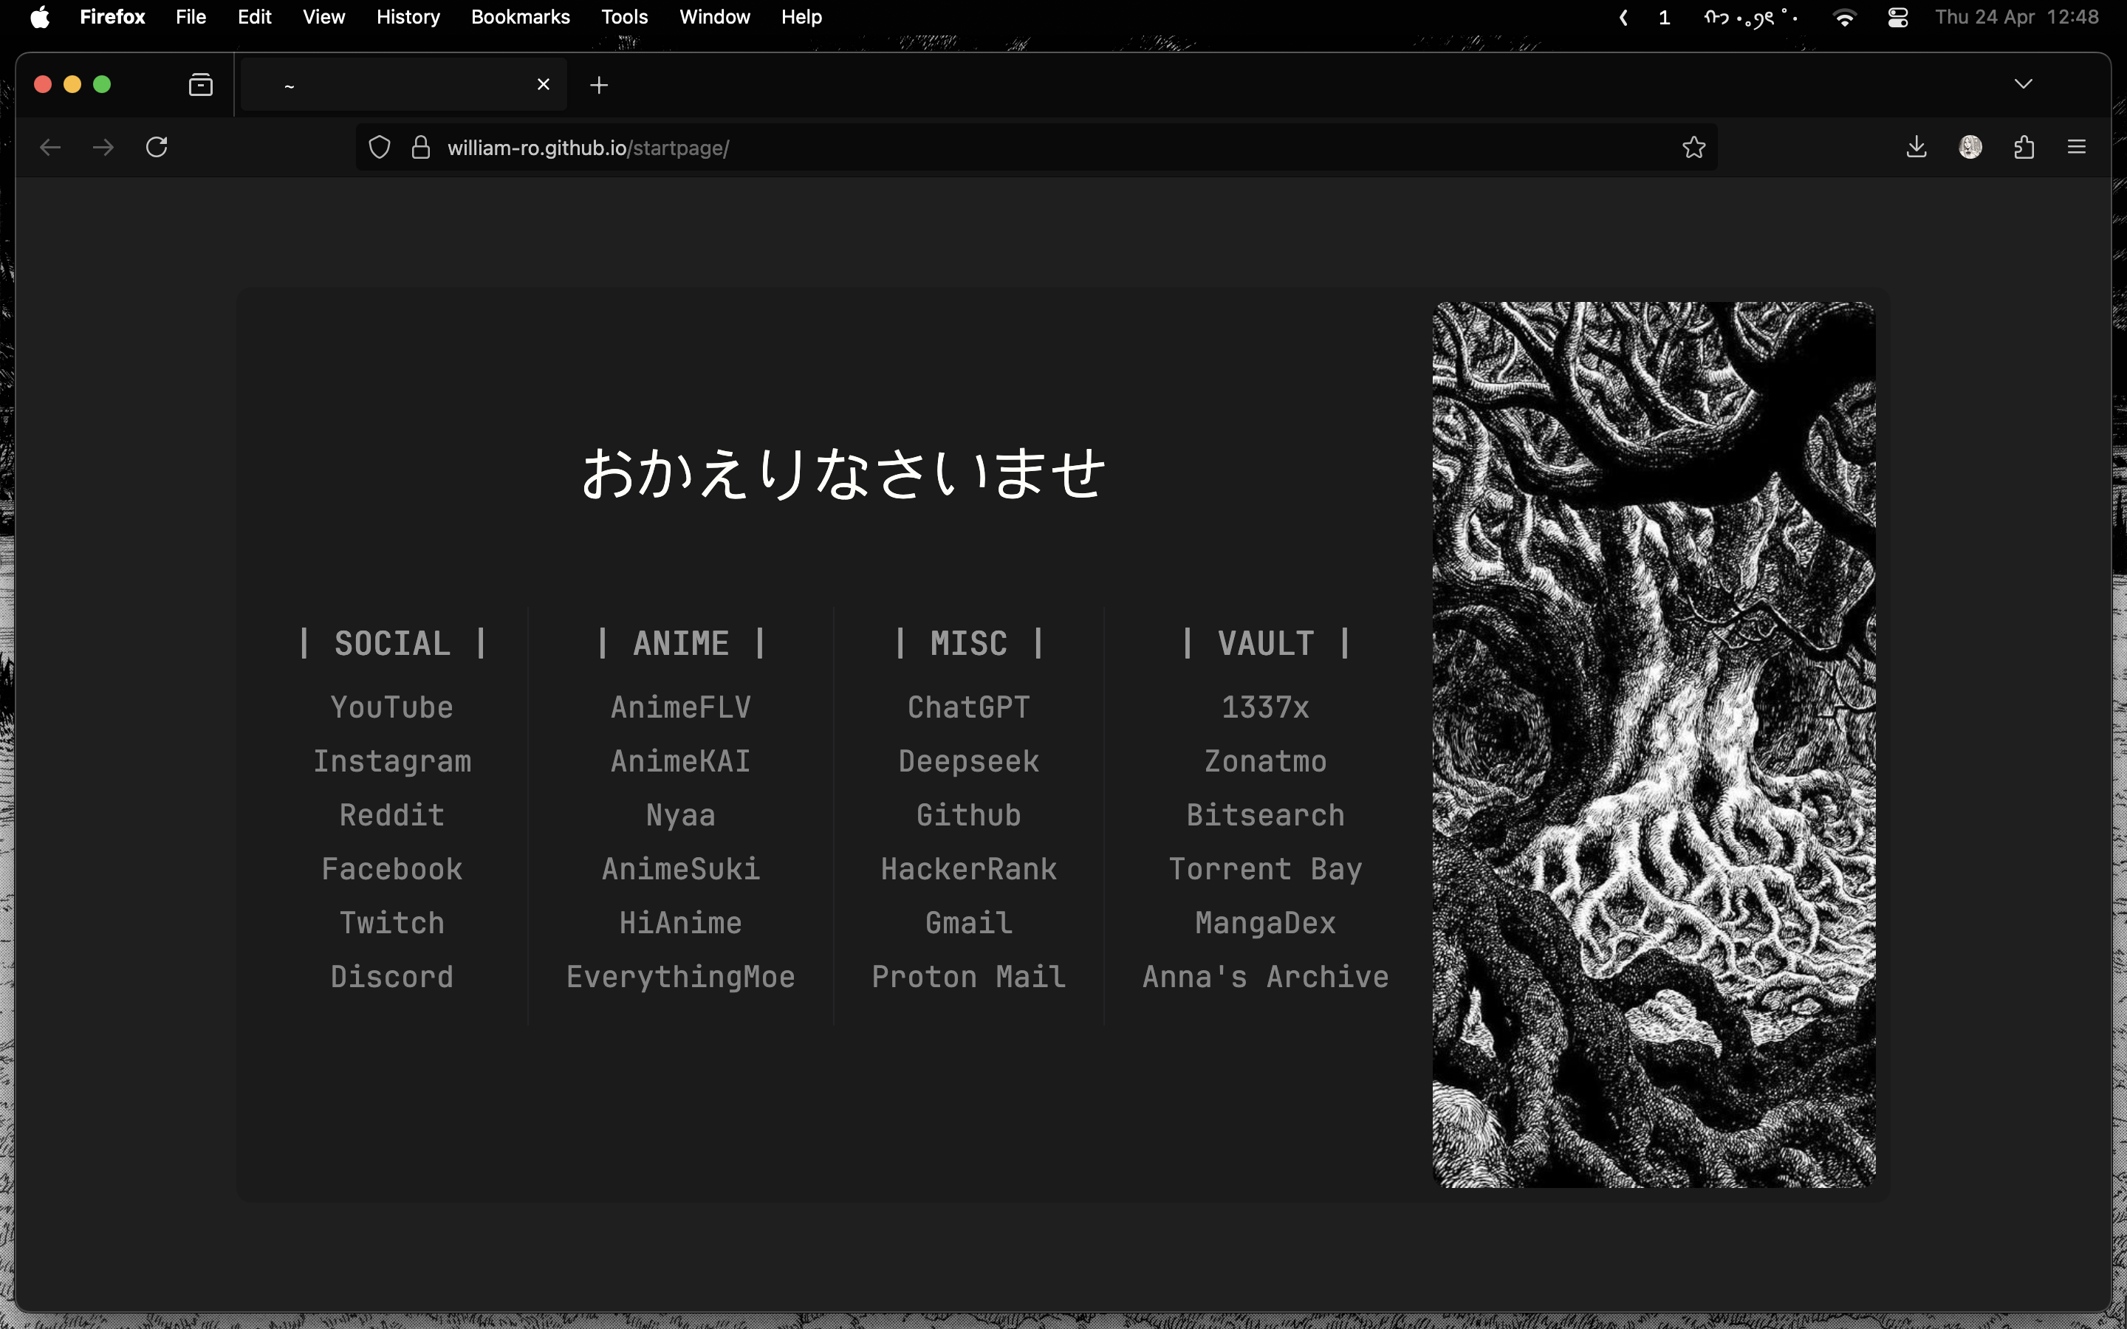Screen dimensions: 2127x1329
Task: Open the Facebook link
Action: click(x=392, y=869)
